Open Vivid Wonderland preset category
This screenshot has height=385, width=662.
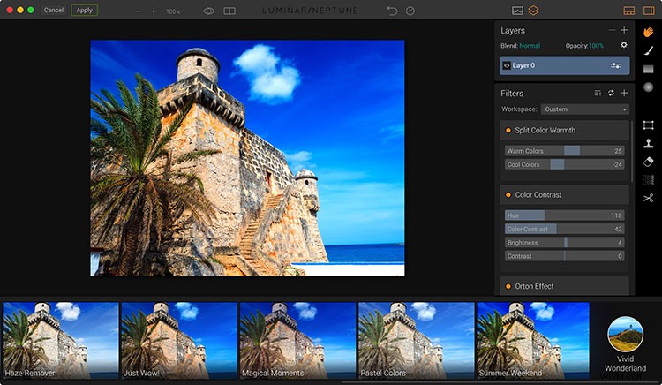point(625,344)
